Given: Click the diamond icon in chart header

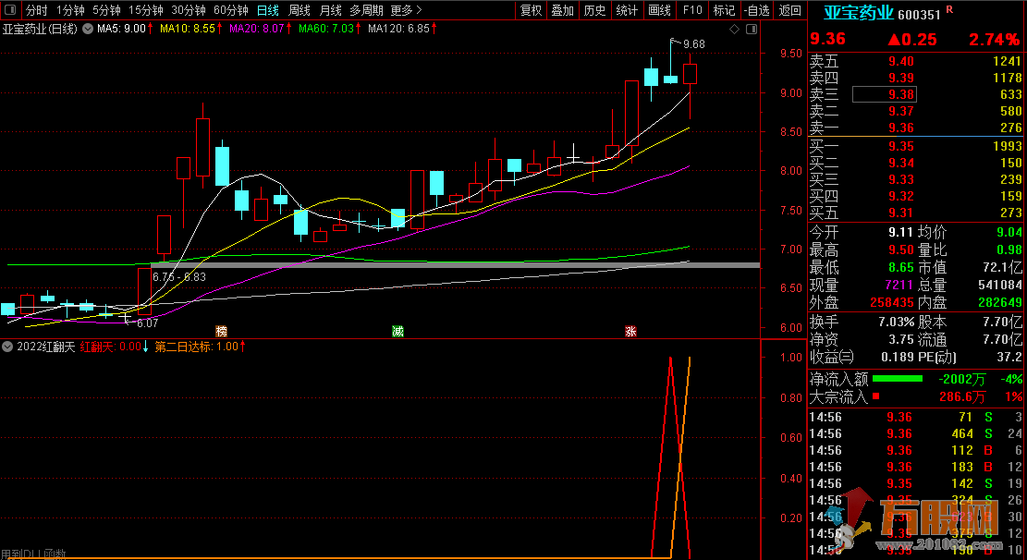Looking at the screenshot, I should pos(735,30).
